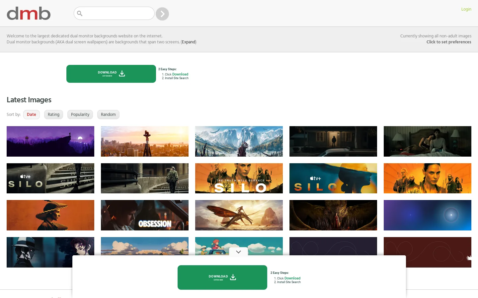Open the blue silhouette Silo wallpaper
478x298 pixels.
(x=333, y=178)
